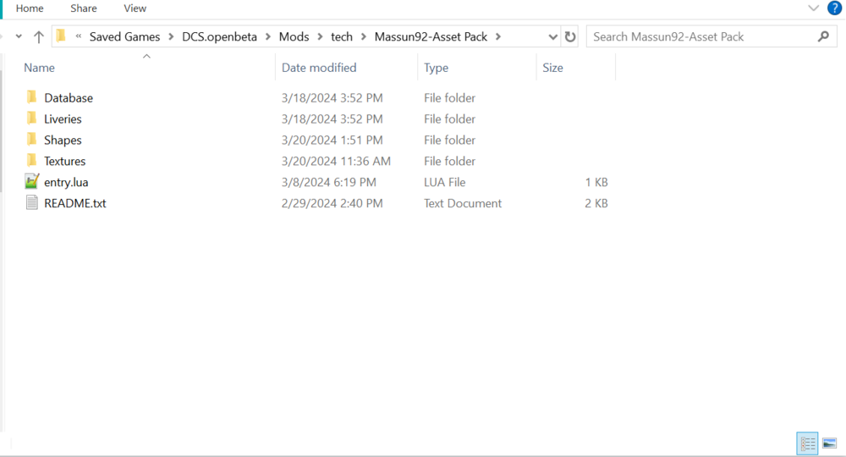Open the Home ribbon tab
Screen dimensions: 846x457
pyautogui.click(x=30, y=8)
